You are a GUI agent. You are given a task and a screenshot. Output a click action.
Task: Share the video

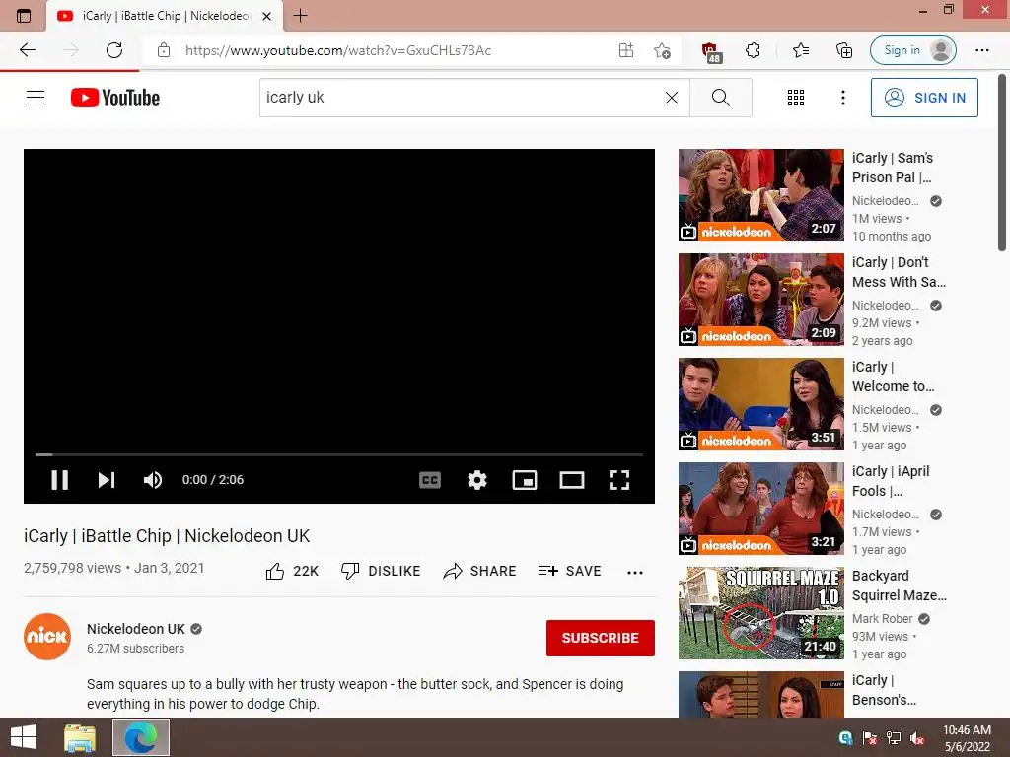(479, 571)
